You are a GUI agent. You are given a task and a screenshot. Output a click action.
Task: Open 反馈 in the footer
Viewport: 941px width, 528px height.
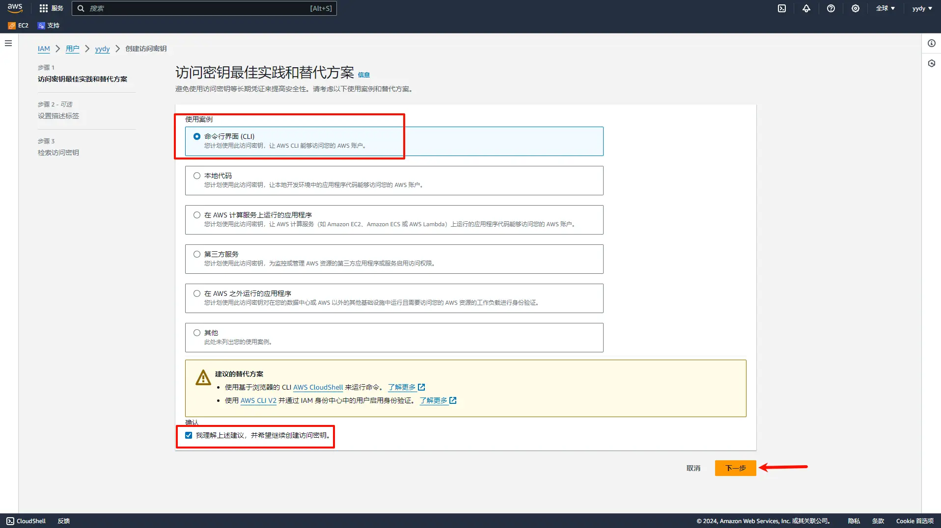coord(64,521)
